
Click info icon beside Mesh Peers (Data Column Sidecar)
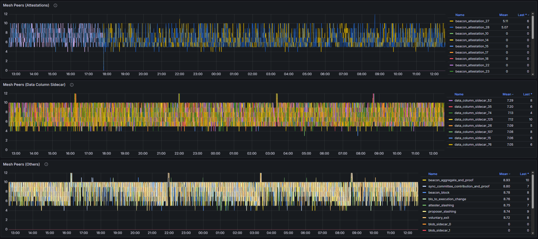tap(72, 85)
